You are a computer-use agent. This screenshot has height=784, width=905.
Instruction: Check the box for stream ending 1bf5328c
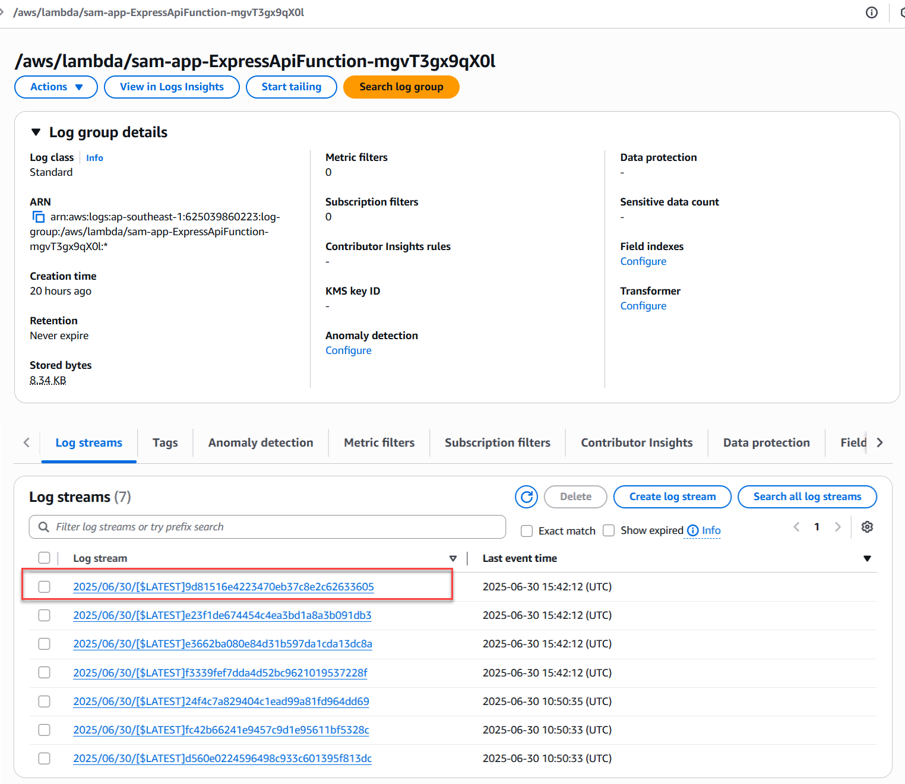point(44,730)
